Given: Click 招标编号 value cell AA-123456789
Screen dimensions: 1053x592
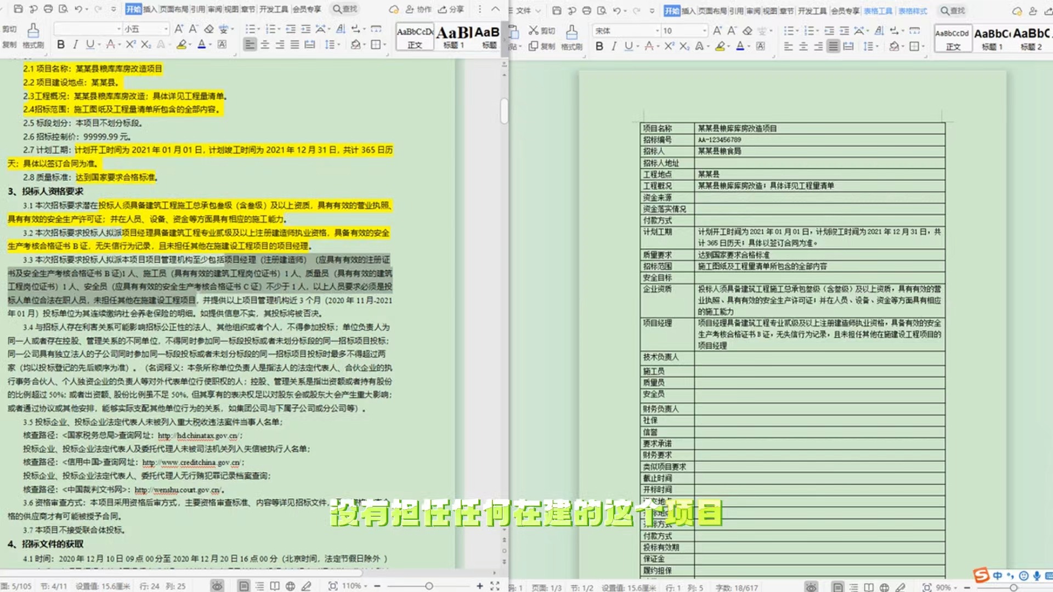Looking at the screenshot, I should point(819,140).
